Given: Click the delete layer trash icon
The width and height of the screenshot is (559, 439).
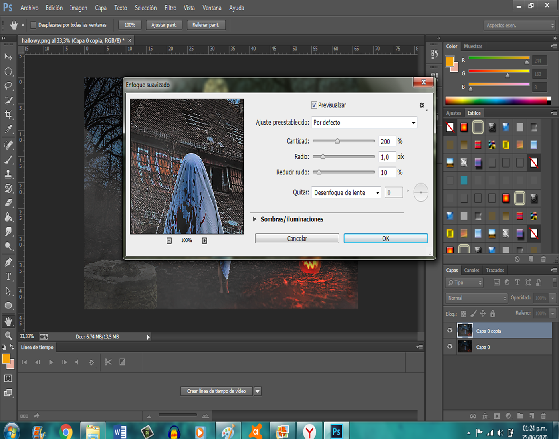Looking at the screenshot, I should click(543, 416).
